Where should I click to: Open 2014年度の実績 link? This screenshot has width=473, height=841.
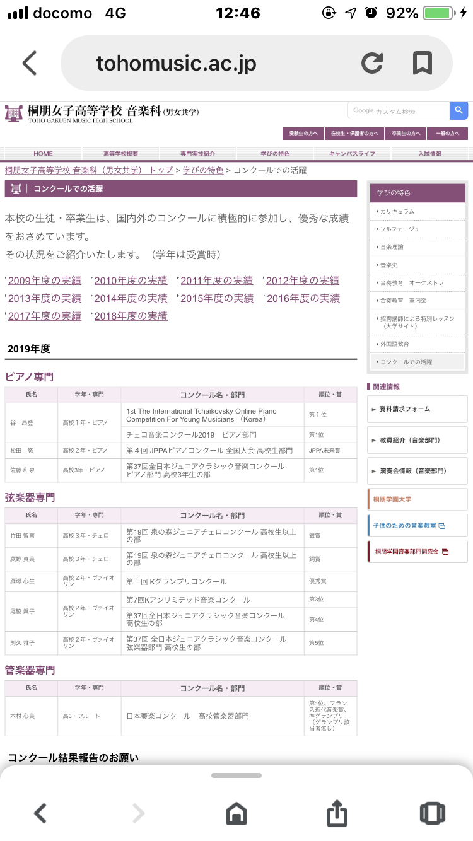(x=131, y=298)
